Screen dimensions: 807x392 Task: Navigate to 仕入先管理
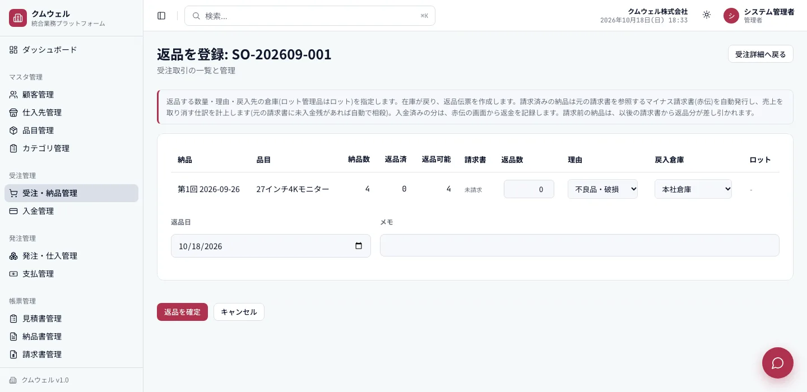[71, 113]
